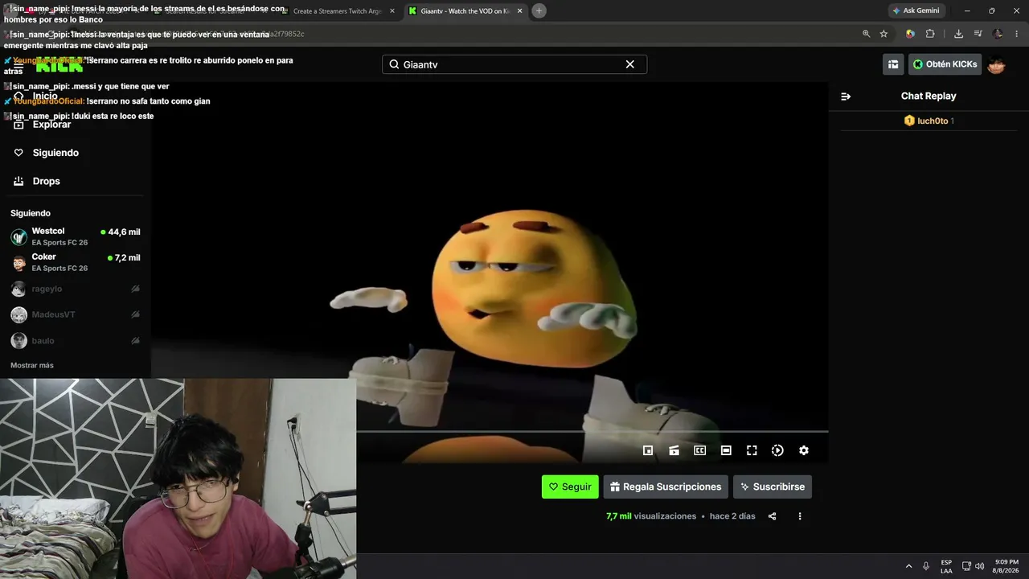1029x579 pixels.
Task: Open the Chrome extensions puzzle icon
Action: click(930, 34)
